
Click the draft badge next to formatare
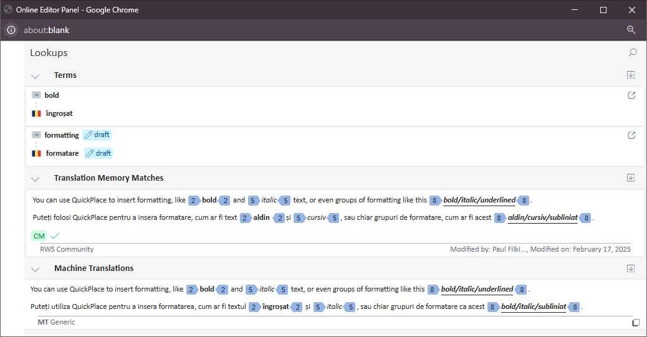98,153
